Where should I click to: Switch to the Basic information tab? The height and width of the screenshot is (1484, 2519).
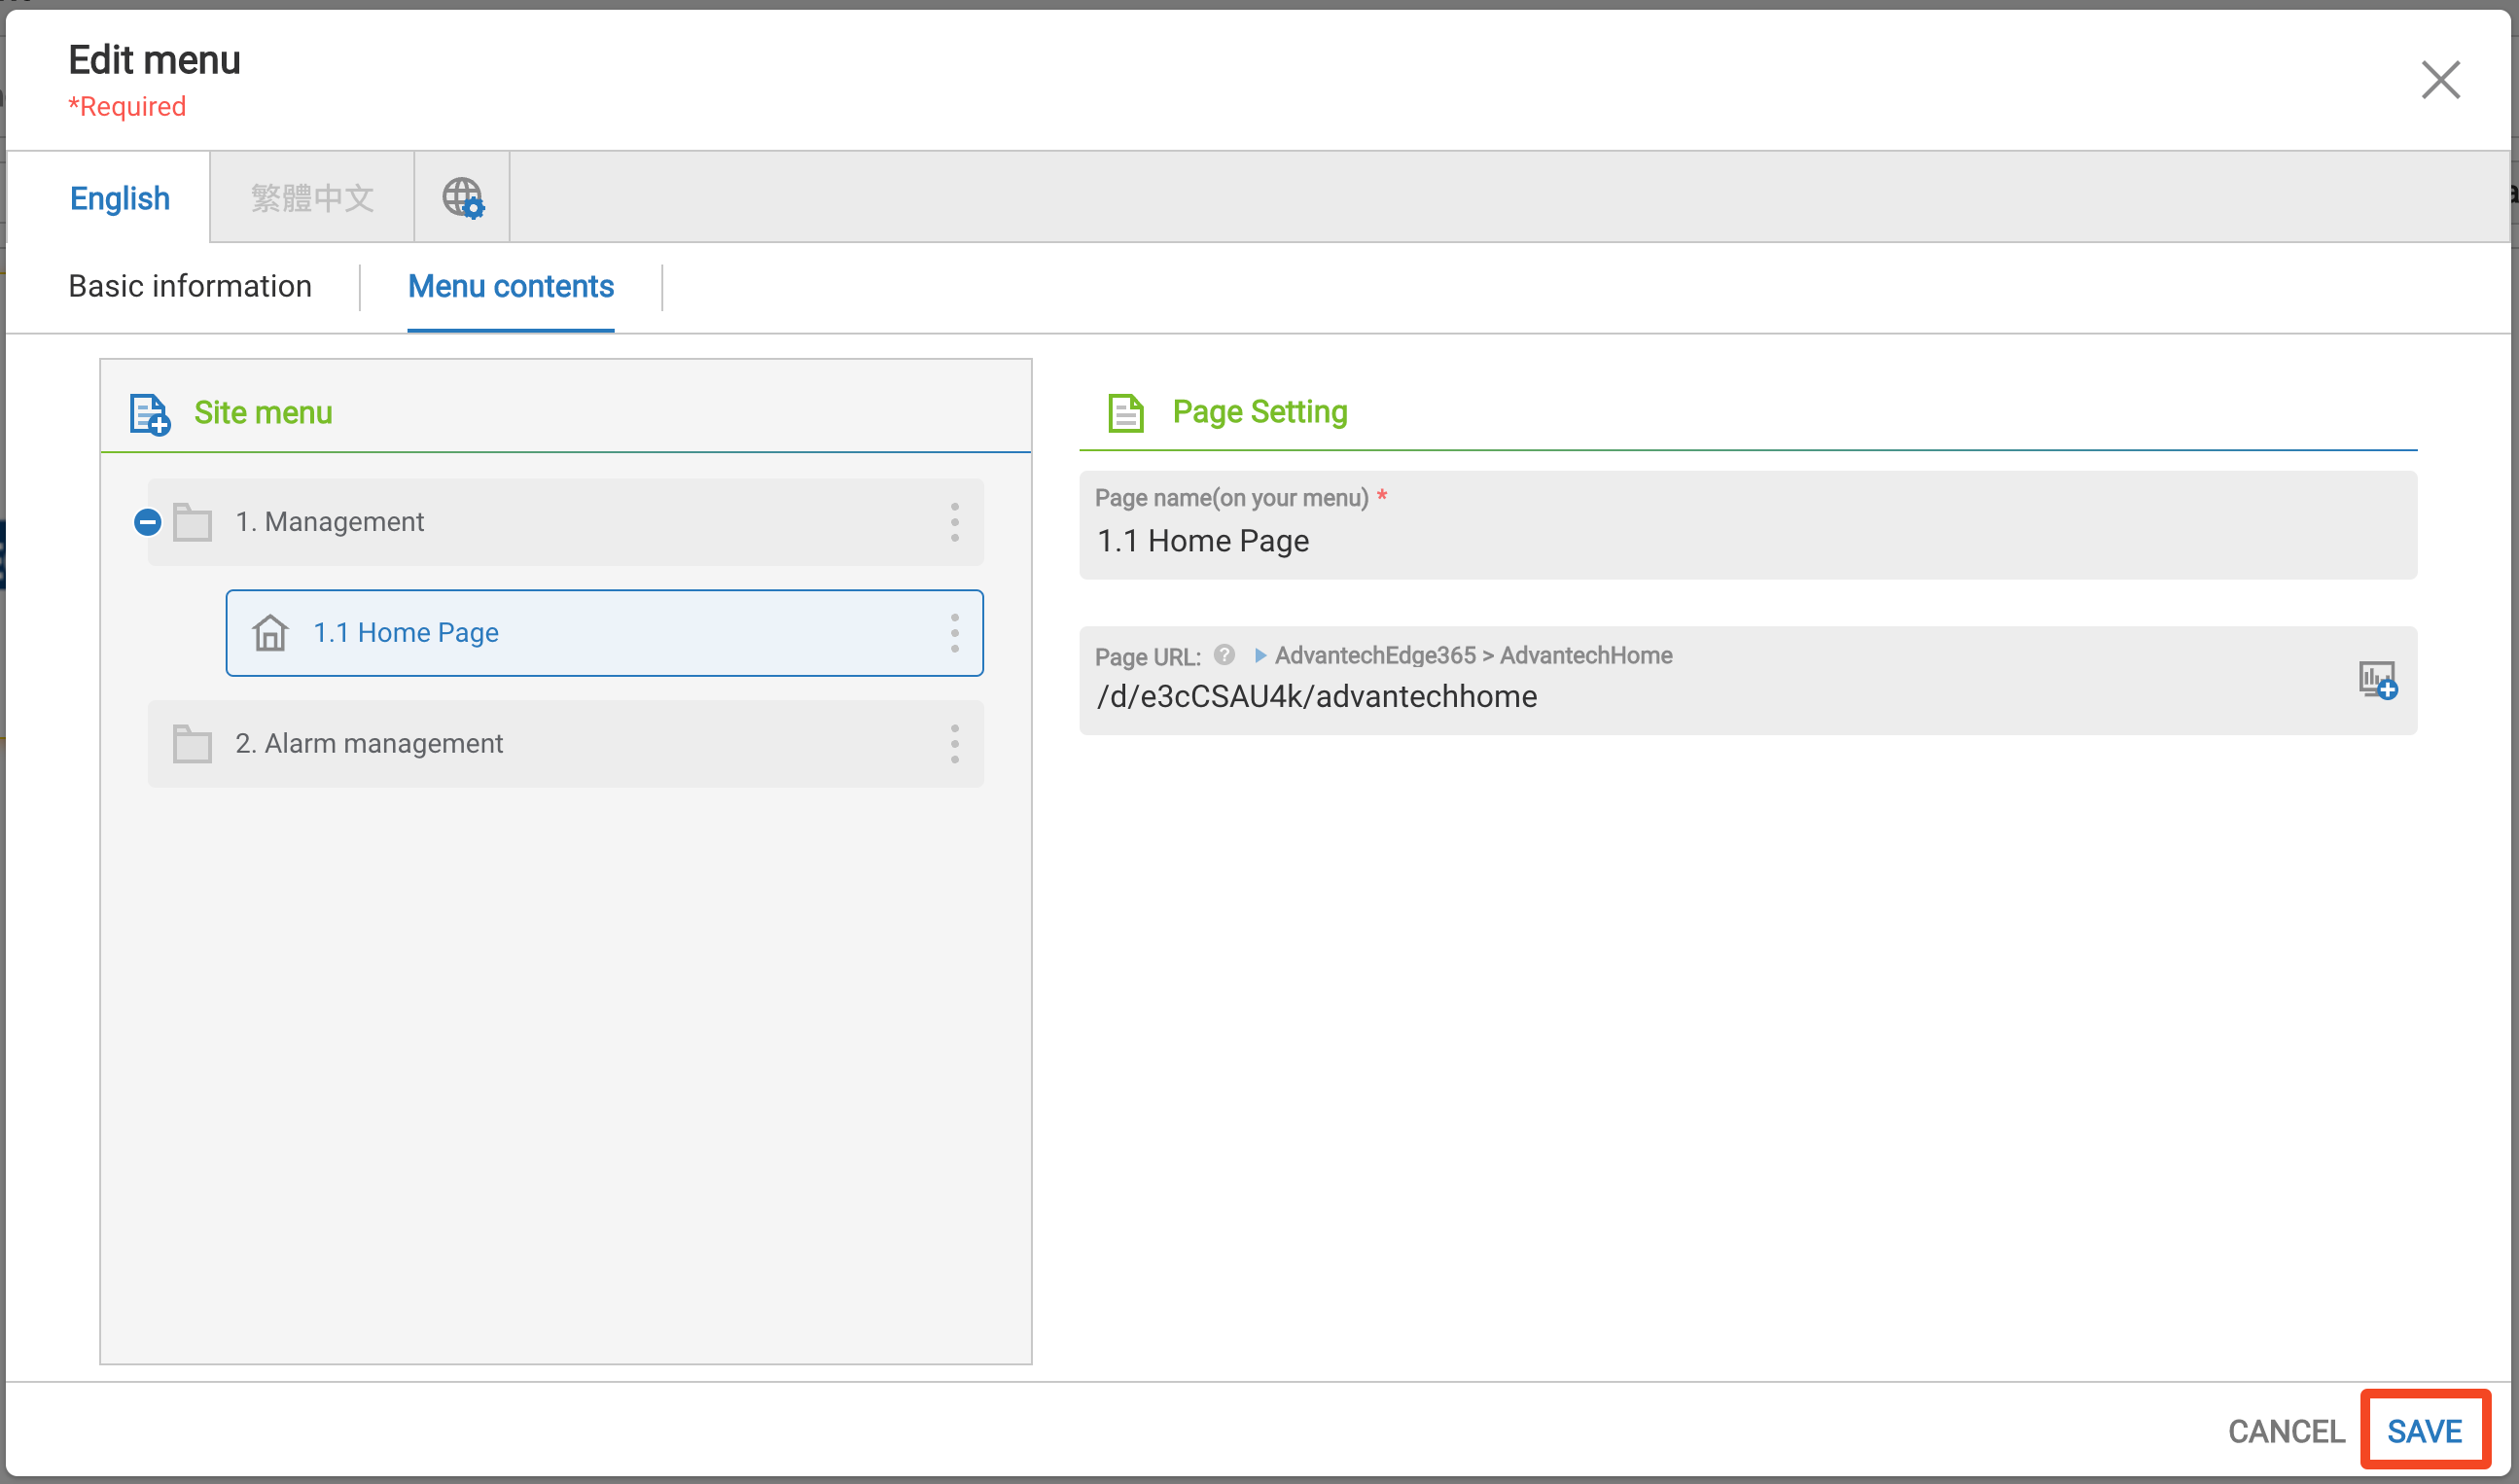[190, 287]
